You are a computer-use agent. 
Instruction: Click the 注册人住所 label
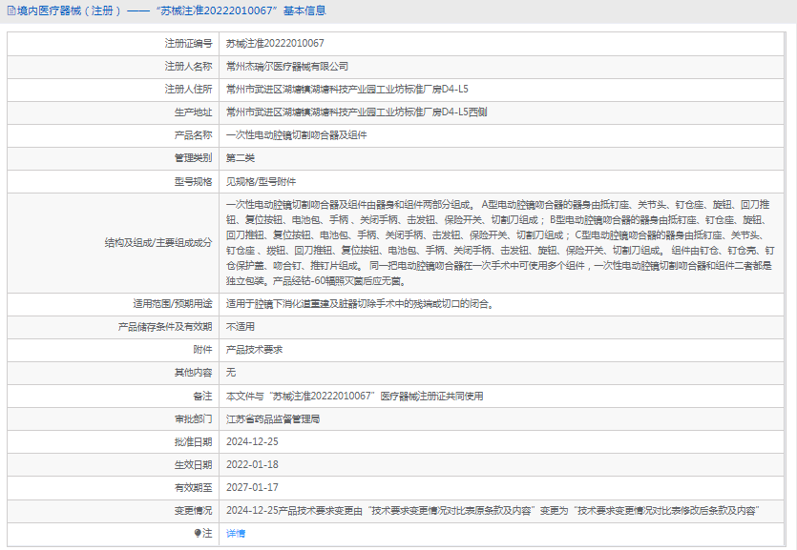(188, 90)
